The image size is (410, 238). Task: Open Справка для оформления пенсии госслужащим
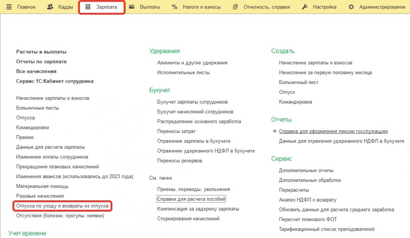coord(333,131)
